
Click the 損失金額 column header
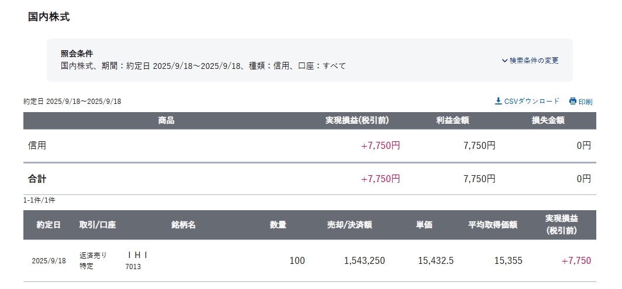548,120
